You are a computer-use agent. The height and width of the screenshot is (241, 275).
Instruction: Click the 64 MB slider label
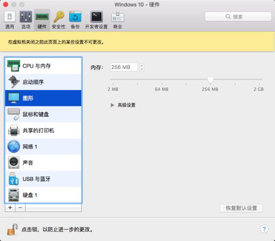point(162,89)
